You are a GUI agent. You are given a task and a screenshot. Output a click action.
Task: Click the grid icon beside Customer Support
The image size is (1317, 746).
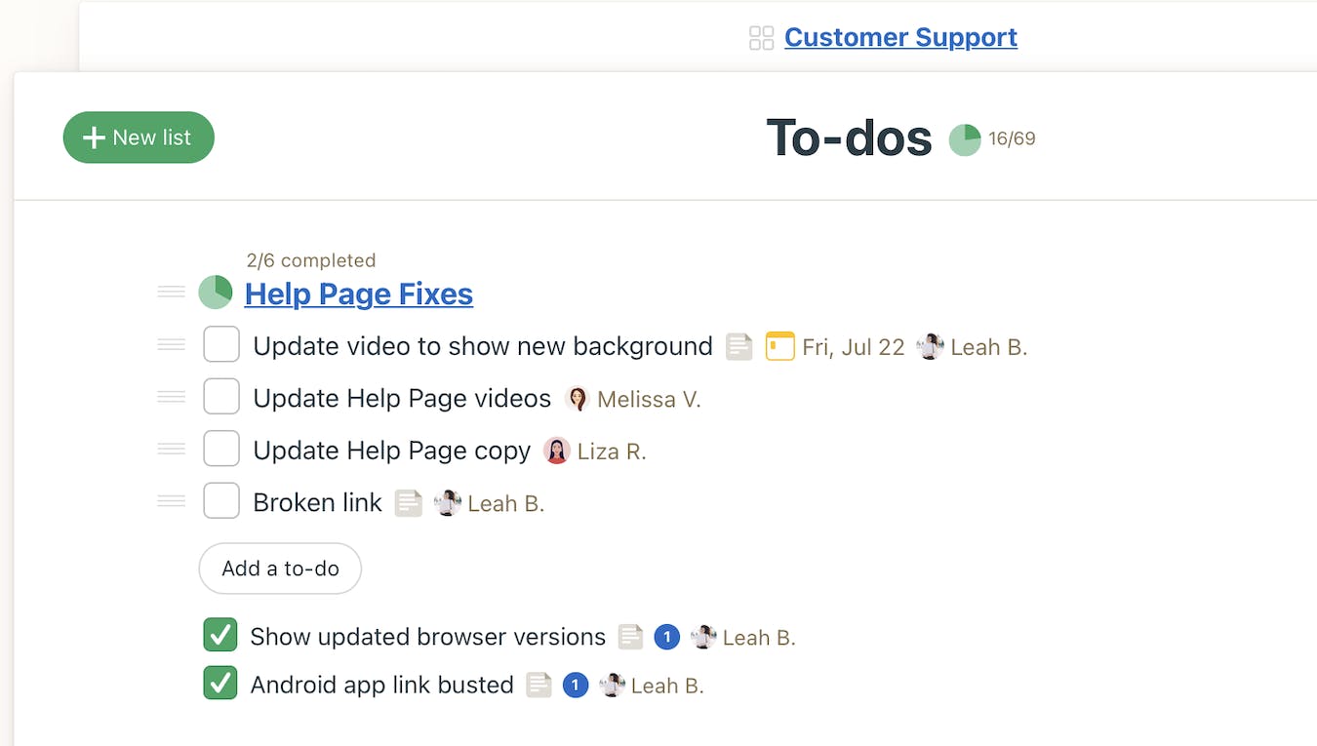(761, 37)
